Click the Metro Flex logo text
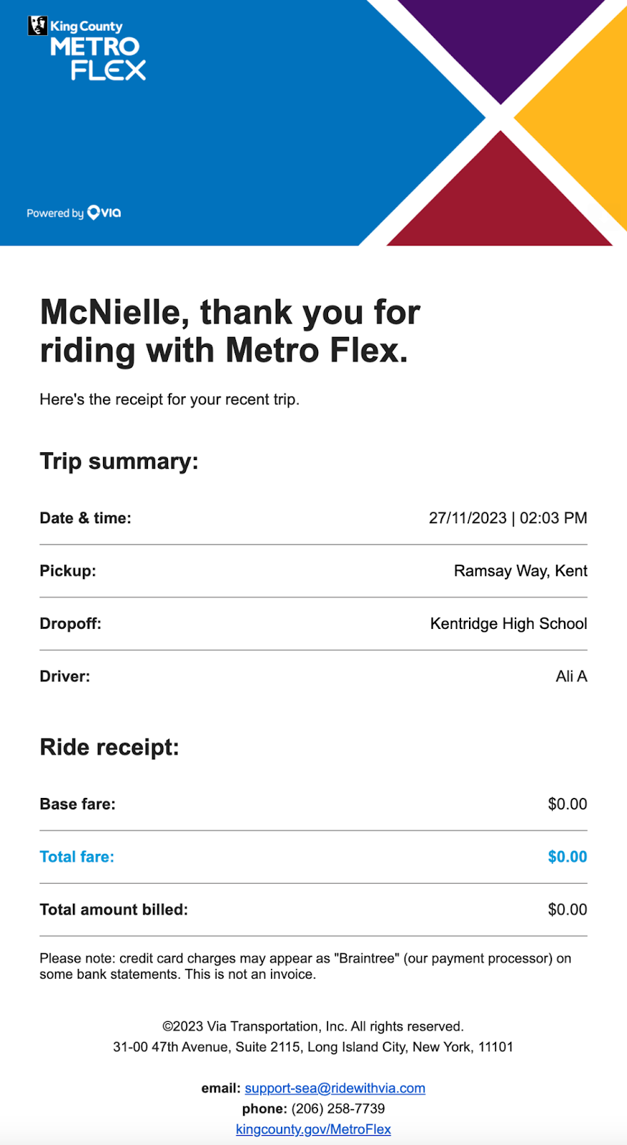This screenshot has height=1145, width=627. (98, 58)
